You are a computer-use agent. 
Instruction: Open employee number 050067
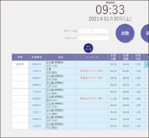pyautogui.click(x=37, y=78)
